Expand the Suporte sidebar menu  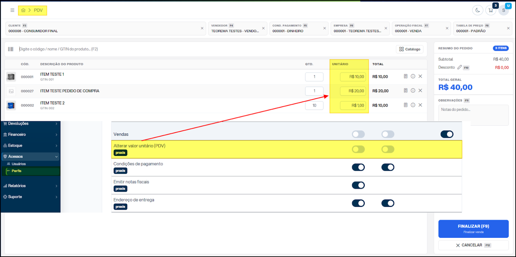pyautogui.click(x=31, y=197)
